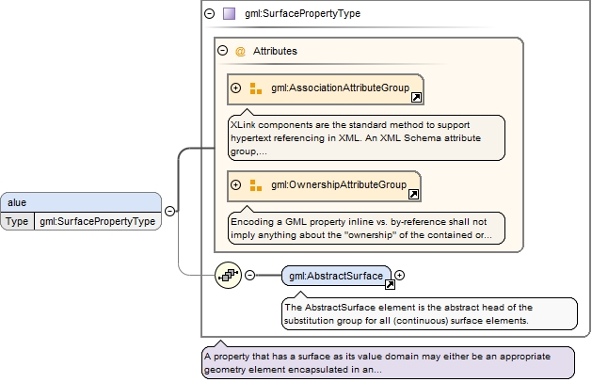The height and width of the screenshot is (382, 592).
Task: Follow the OwnershipAttributeGroup reference arrow icon
Action: click(x=412, y=193)
